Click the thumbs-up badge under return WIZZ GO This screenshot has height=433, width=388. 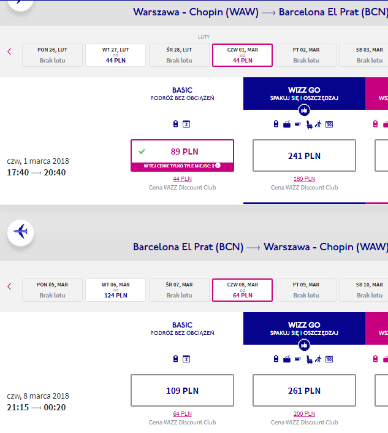click(304, 345)
